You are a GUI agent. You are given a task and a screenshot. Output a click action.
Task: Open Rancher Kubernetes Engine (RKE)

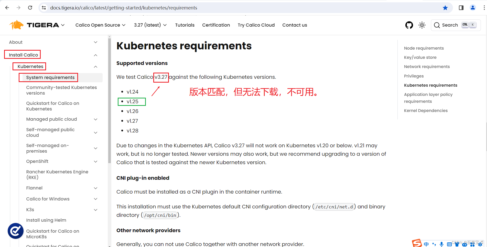57,175
